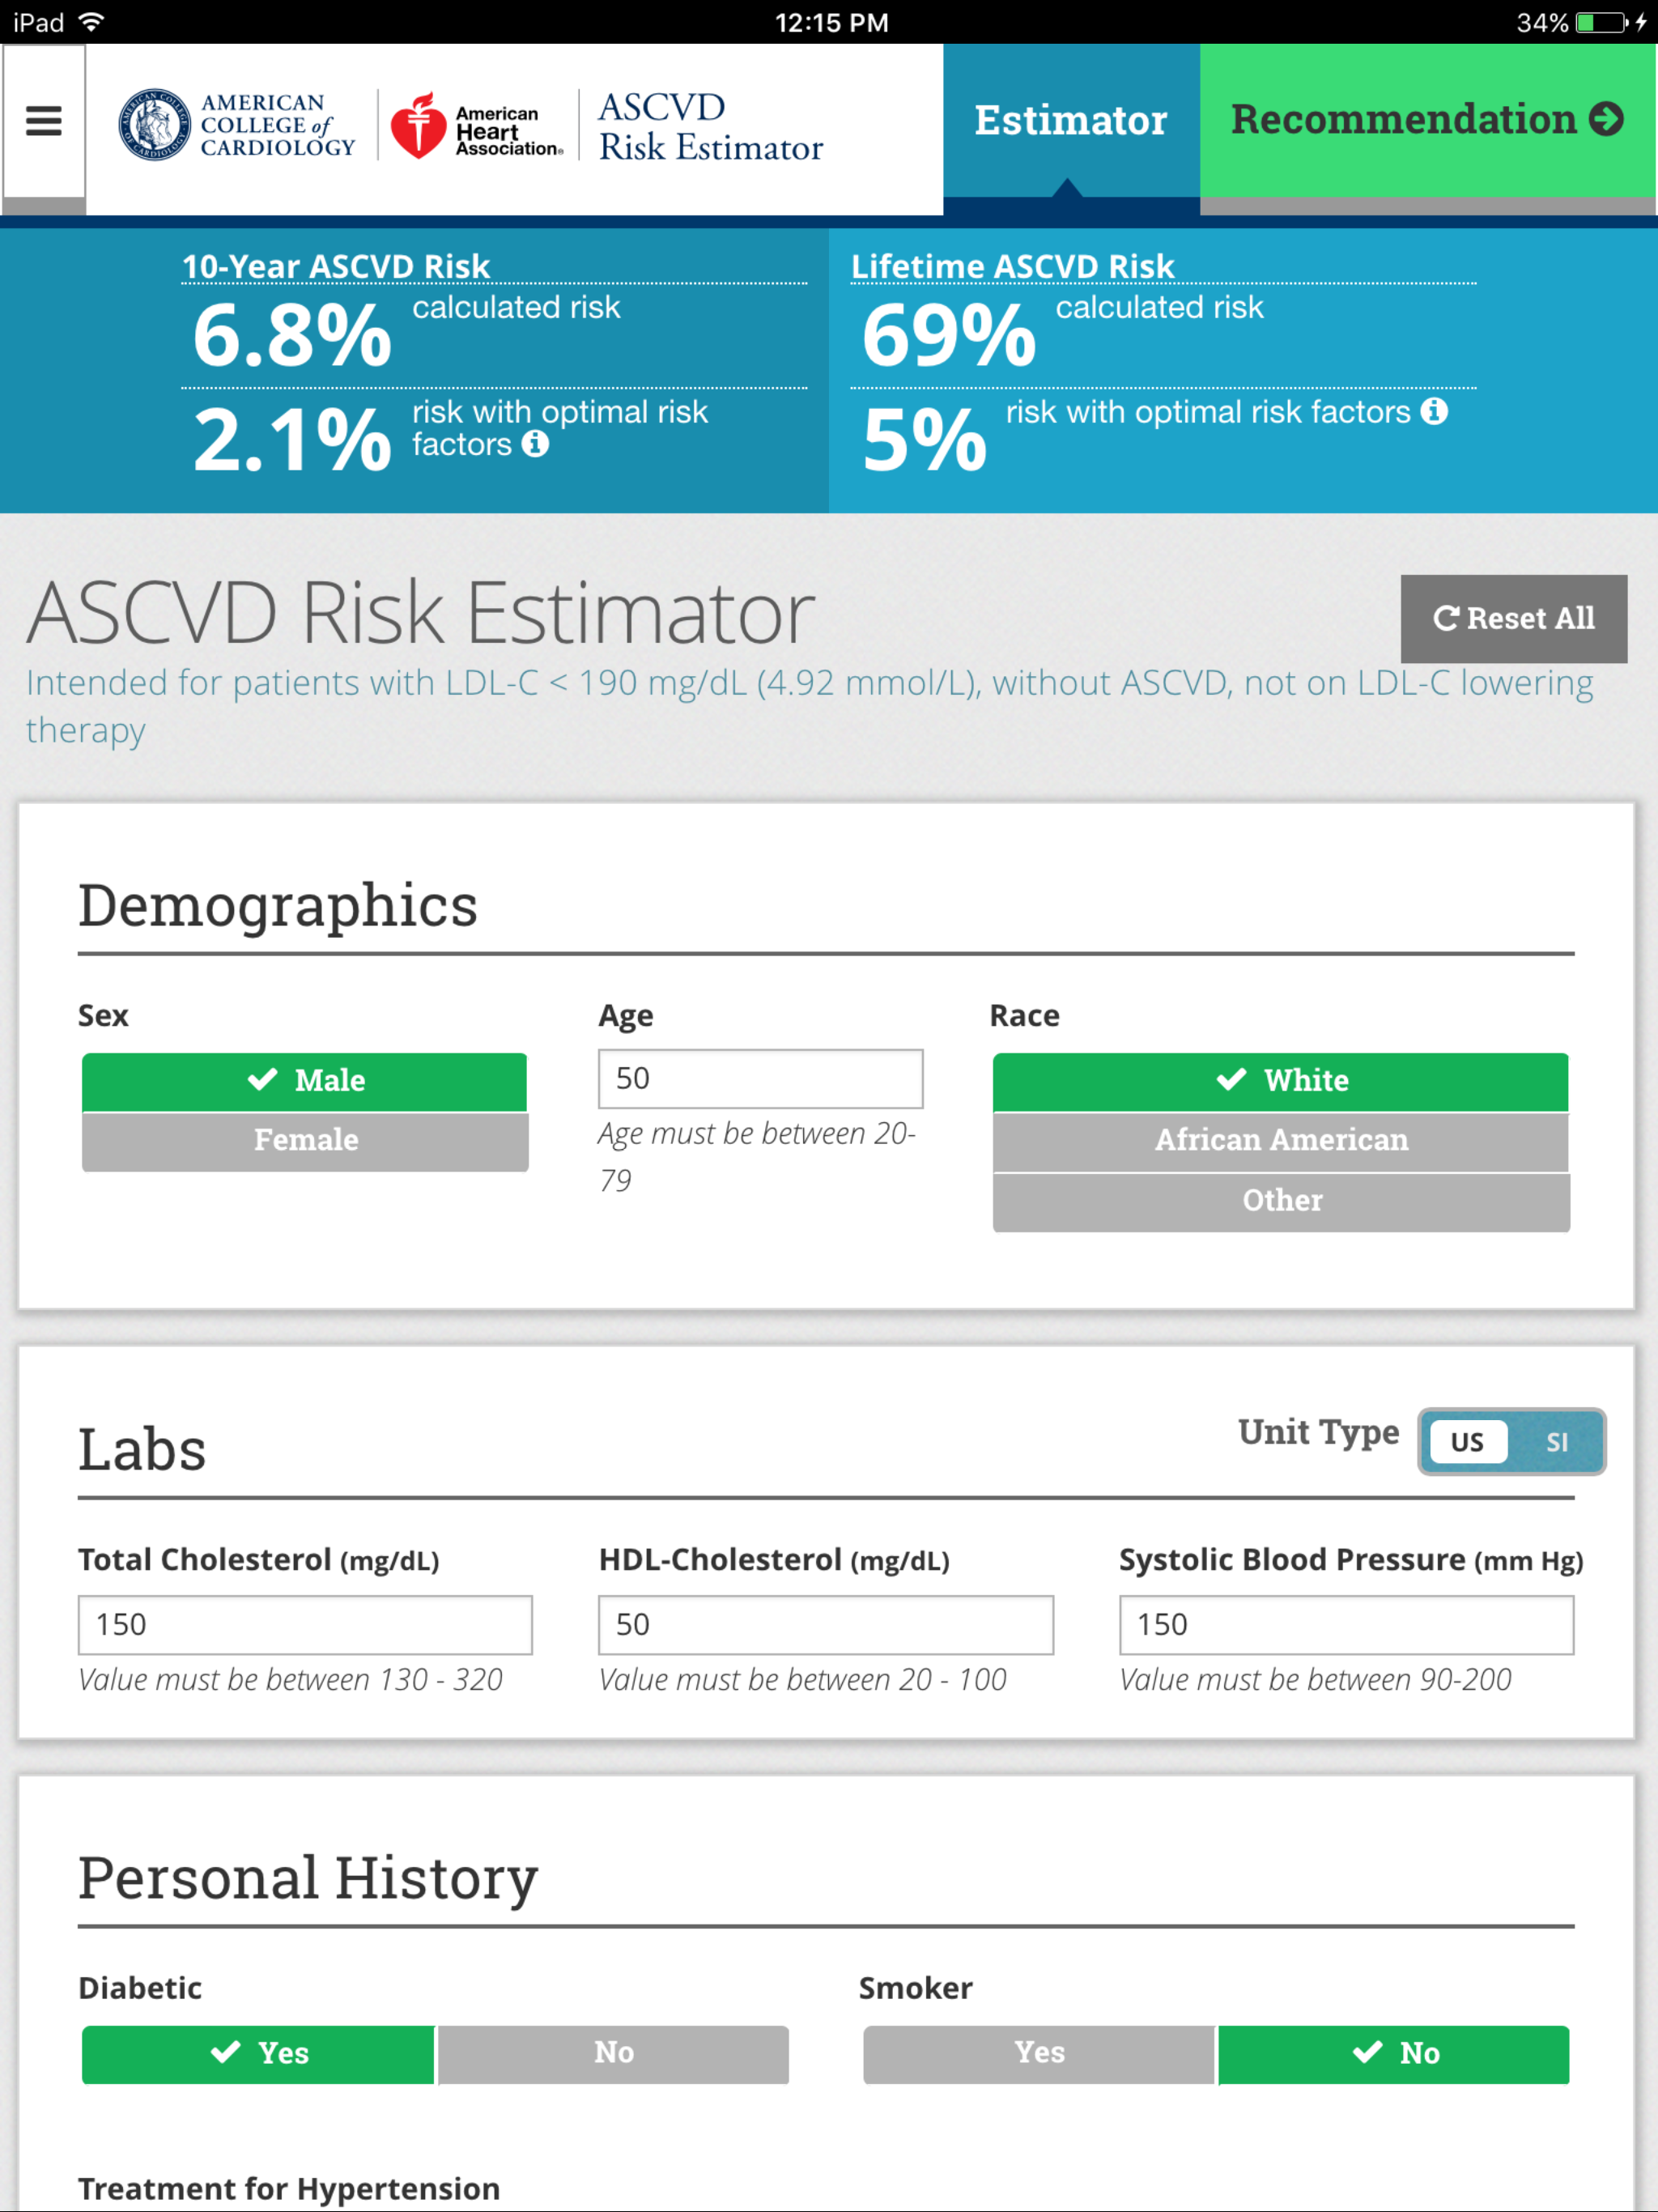Open the Recommendation tab
The width and height of the screenshot is (1658, 2212).
pos(1427,120)
